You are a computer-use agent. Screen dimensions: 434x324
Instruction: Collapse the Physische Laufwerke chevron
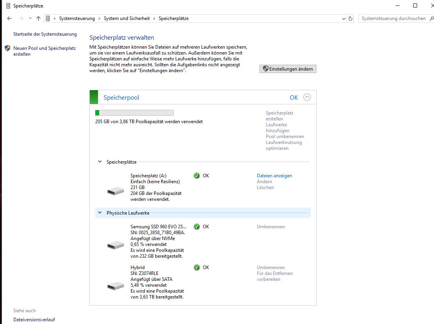100,213
